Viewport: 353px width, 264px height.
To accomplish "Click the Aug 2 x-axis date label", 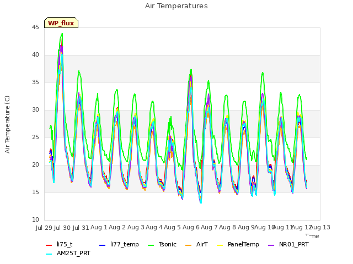I will coord(117,228).
